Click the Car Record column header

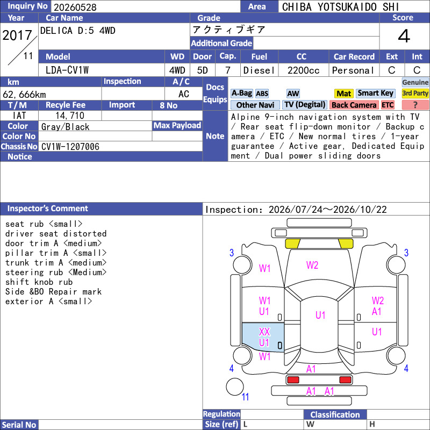[x=354, y=56]
